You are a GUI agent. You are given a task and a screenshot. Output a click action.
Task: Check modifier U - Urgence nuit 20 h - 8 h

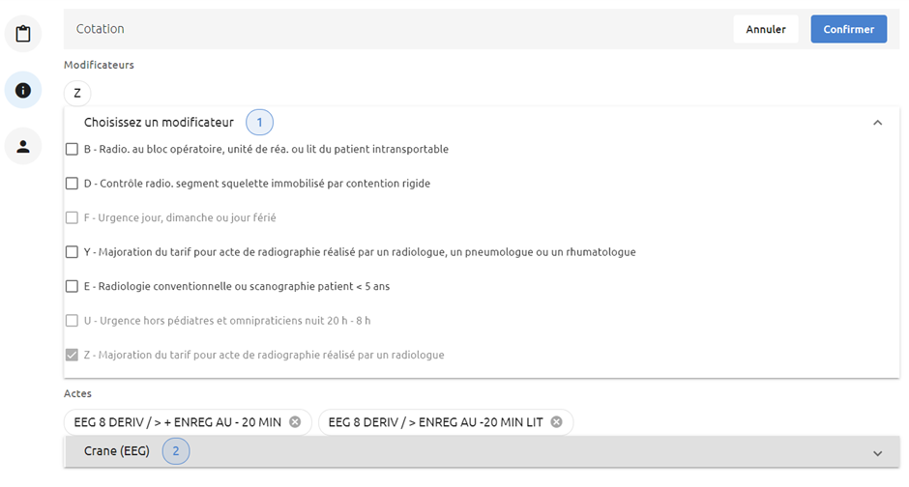click(x=72, y=321)
